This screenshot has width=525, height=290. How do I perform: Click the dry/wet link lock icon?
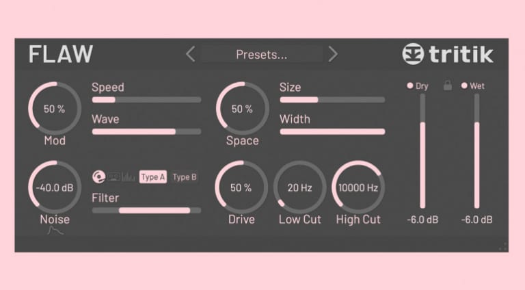(x=448, y=85)
